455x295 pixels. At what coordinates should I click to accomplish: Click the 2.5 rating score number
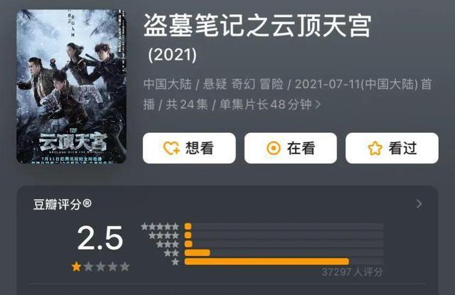(x=100, y=238)
